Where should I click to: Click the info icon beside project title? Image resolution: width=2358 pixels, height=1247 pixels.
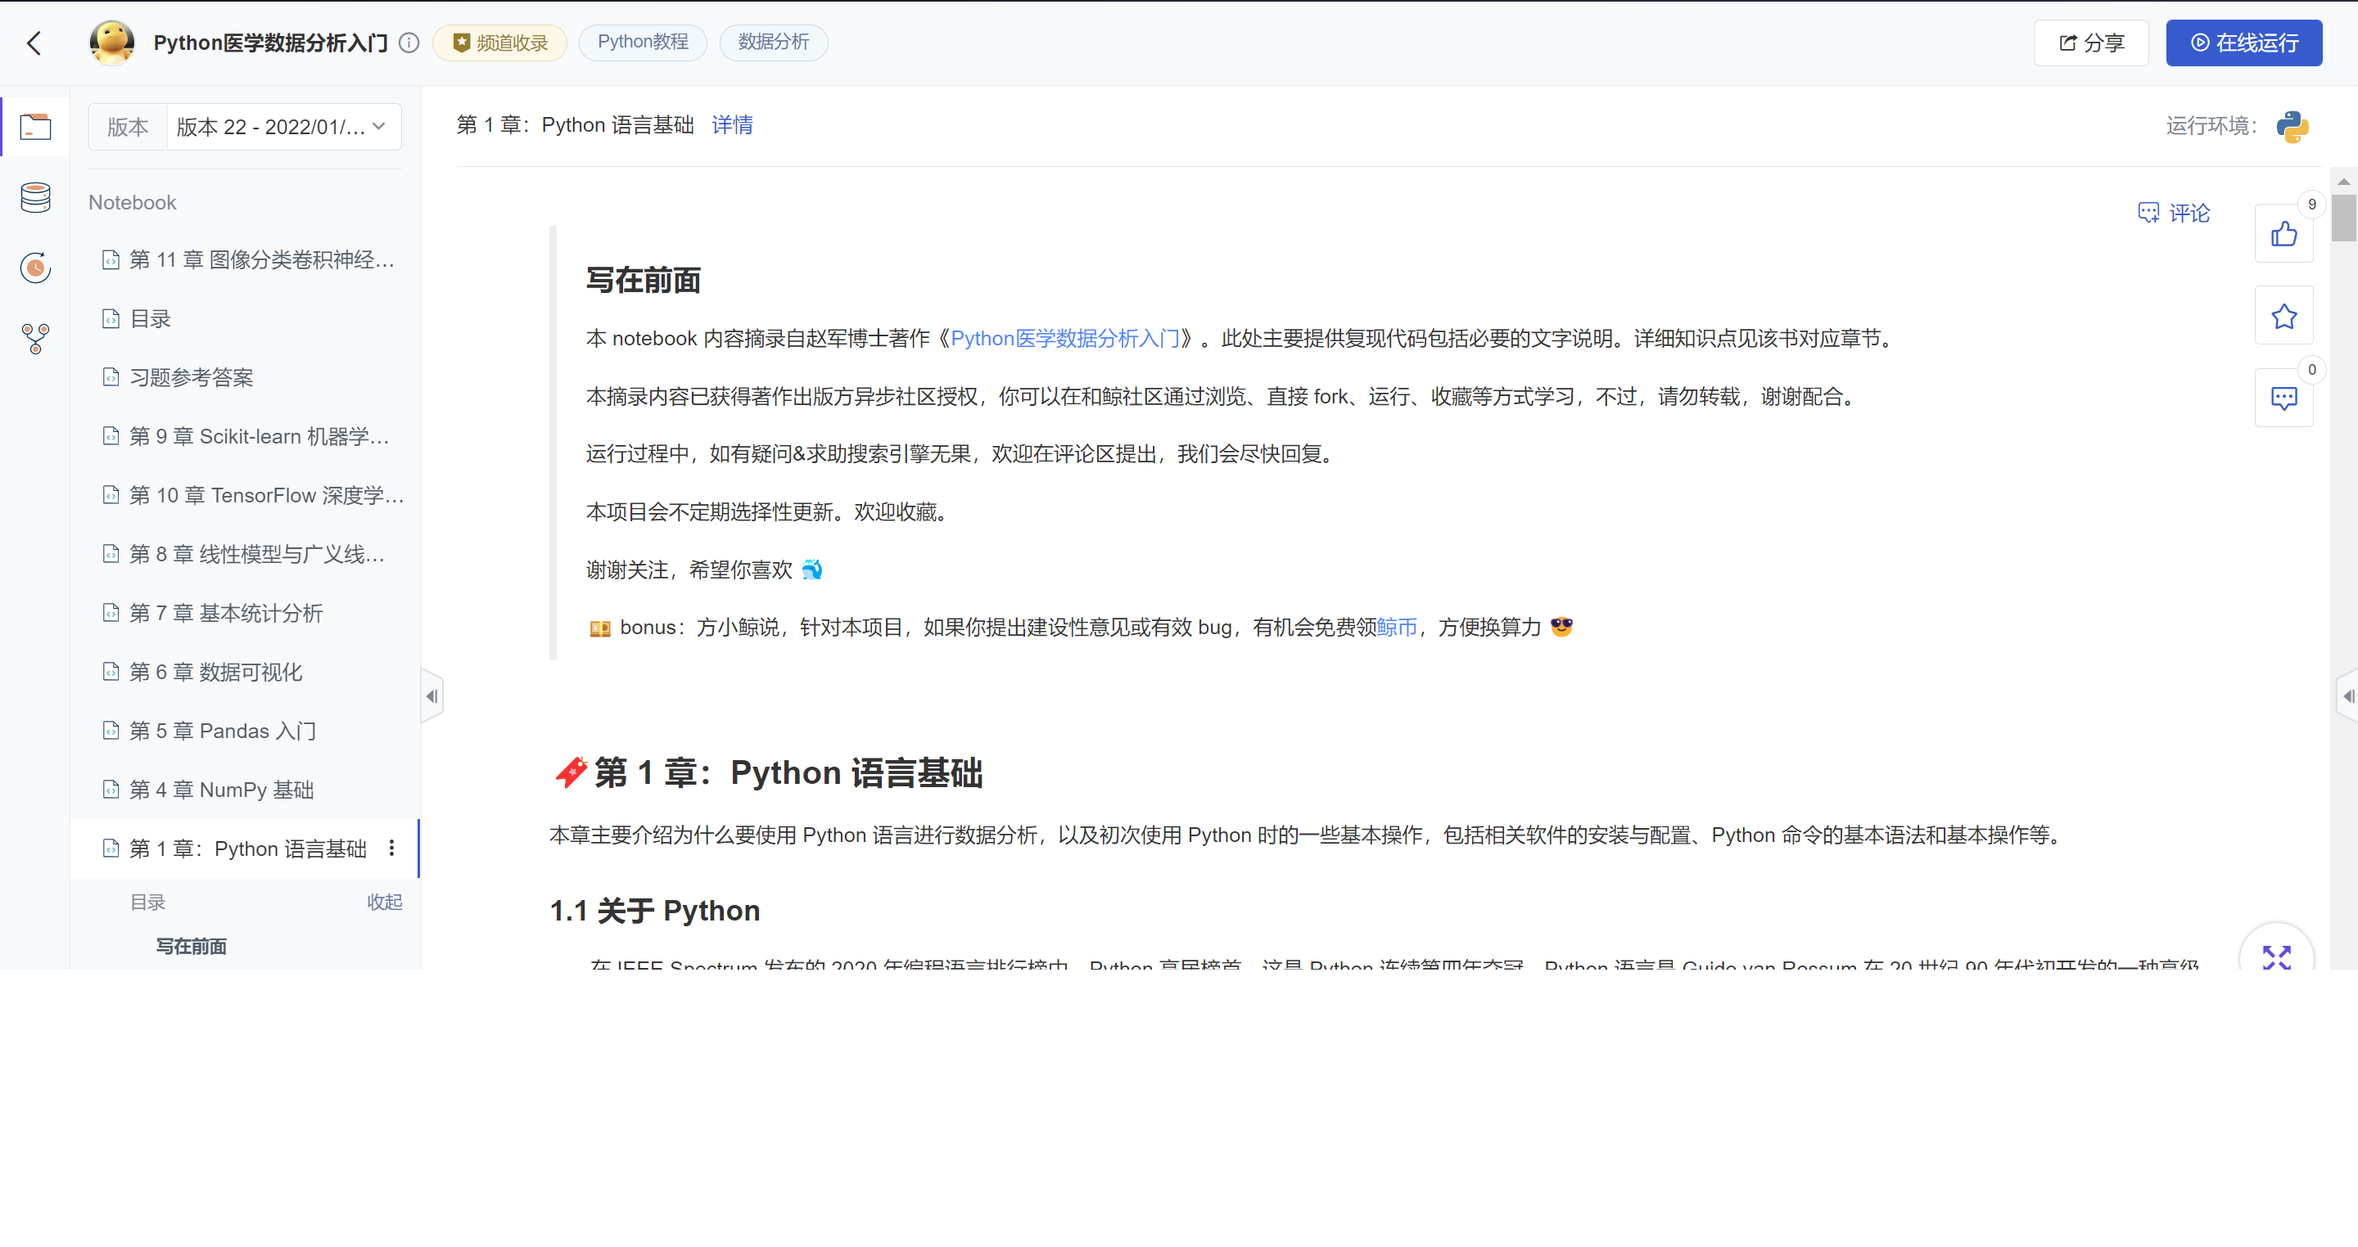409,43
